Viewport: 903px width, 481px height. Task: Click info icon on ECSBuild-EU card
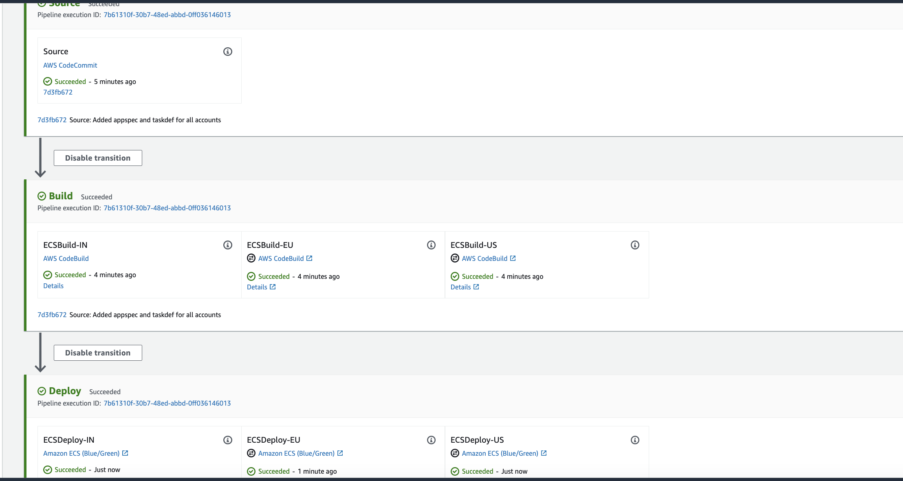[431, 245]
